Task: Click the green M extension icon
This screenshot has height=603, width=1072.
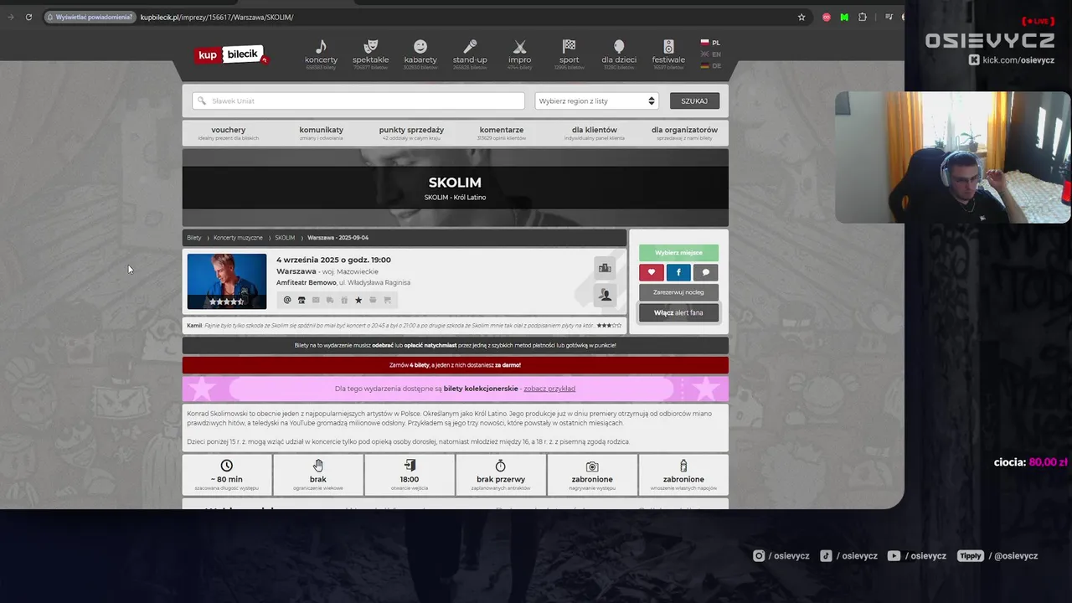Action: (844, 17)
